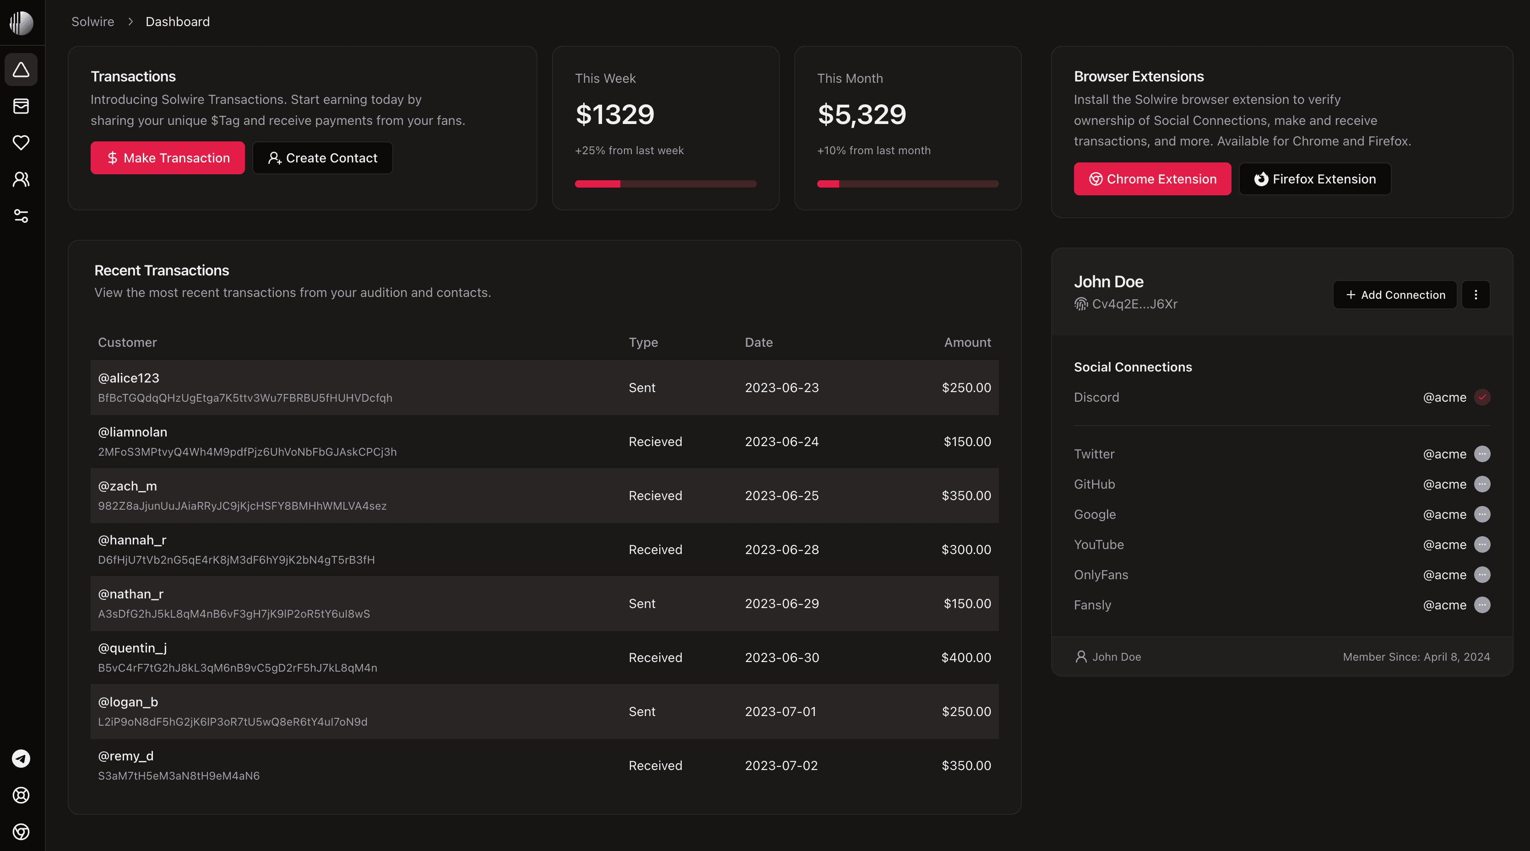Open the three-dot menu beside Add Connection

pos(1476,295)
